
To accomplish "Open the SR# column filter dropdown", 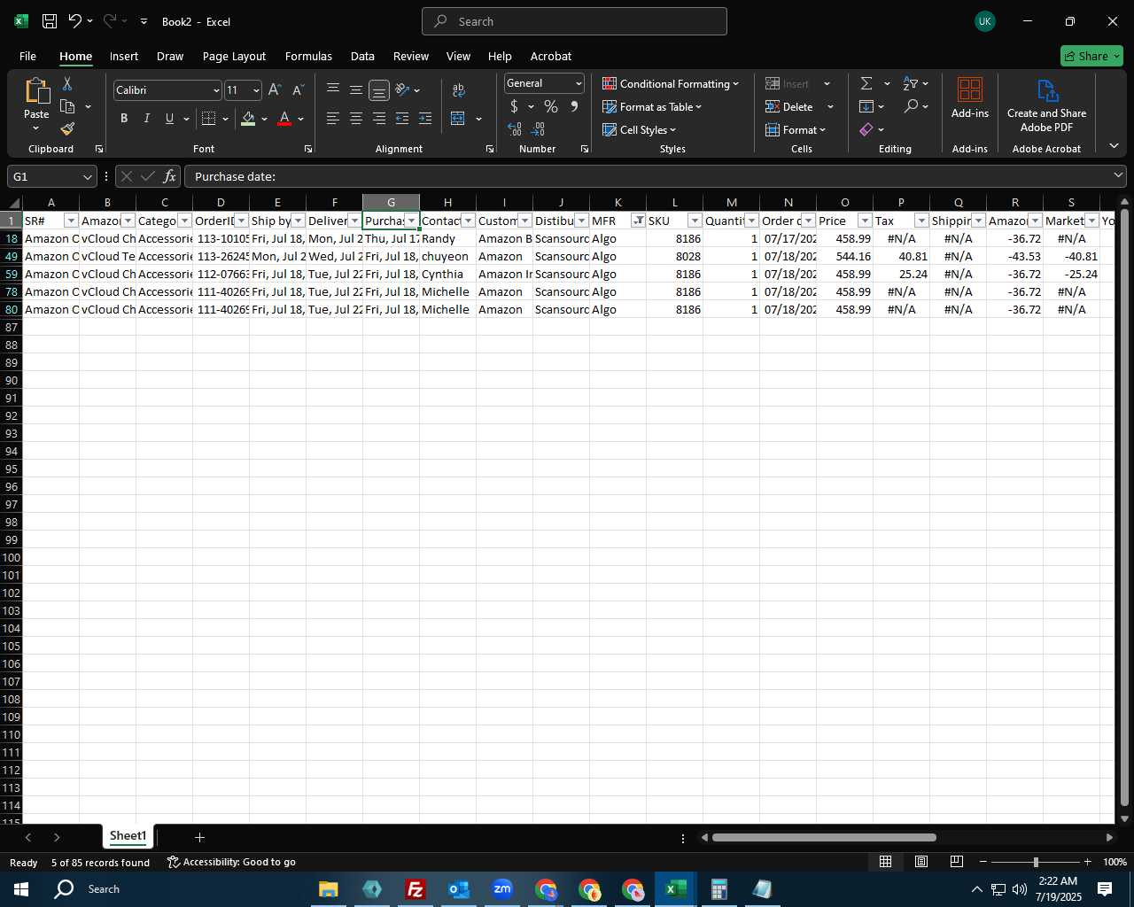I will 72,221.
